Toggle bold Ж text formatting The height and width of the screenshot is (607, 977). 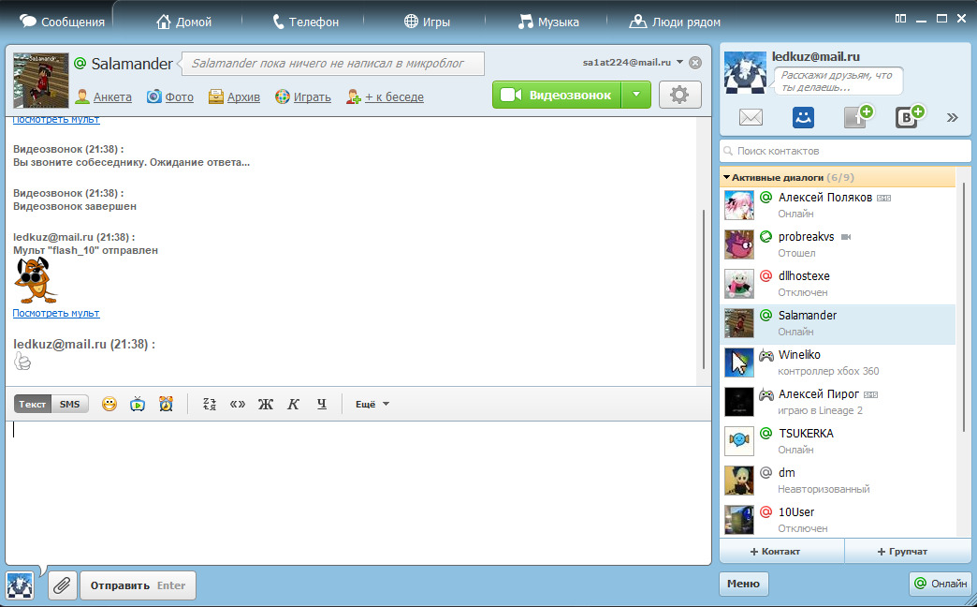pos(265,405)
